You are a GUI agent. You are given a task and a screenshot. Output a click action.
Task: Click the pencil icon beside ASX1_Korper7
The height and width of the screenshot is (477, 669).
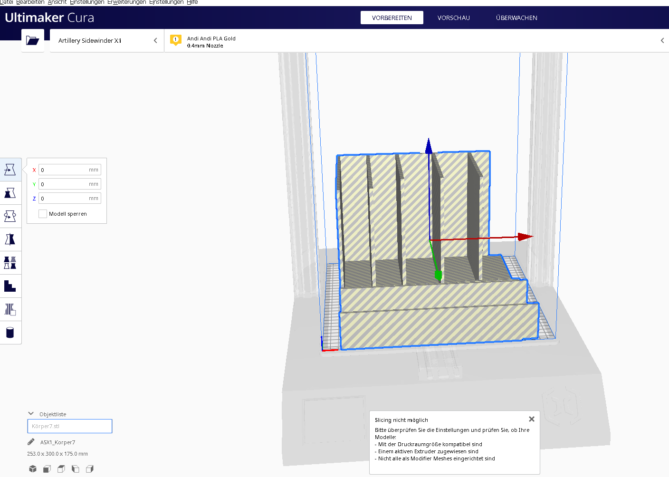point(31,442)
